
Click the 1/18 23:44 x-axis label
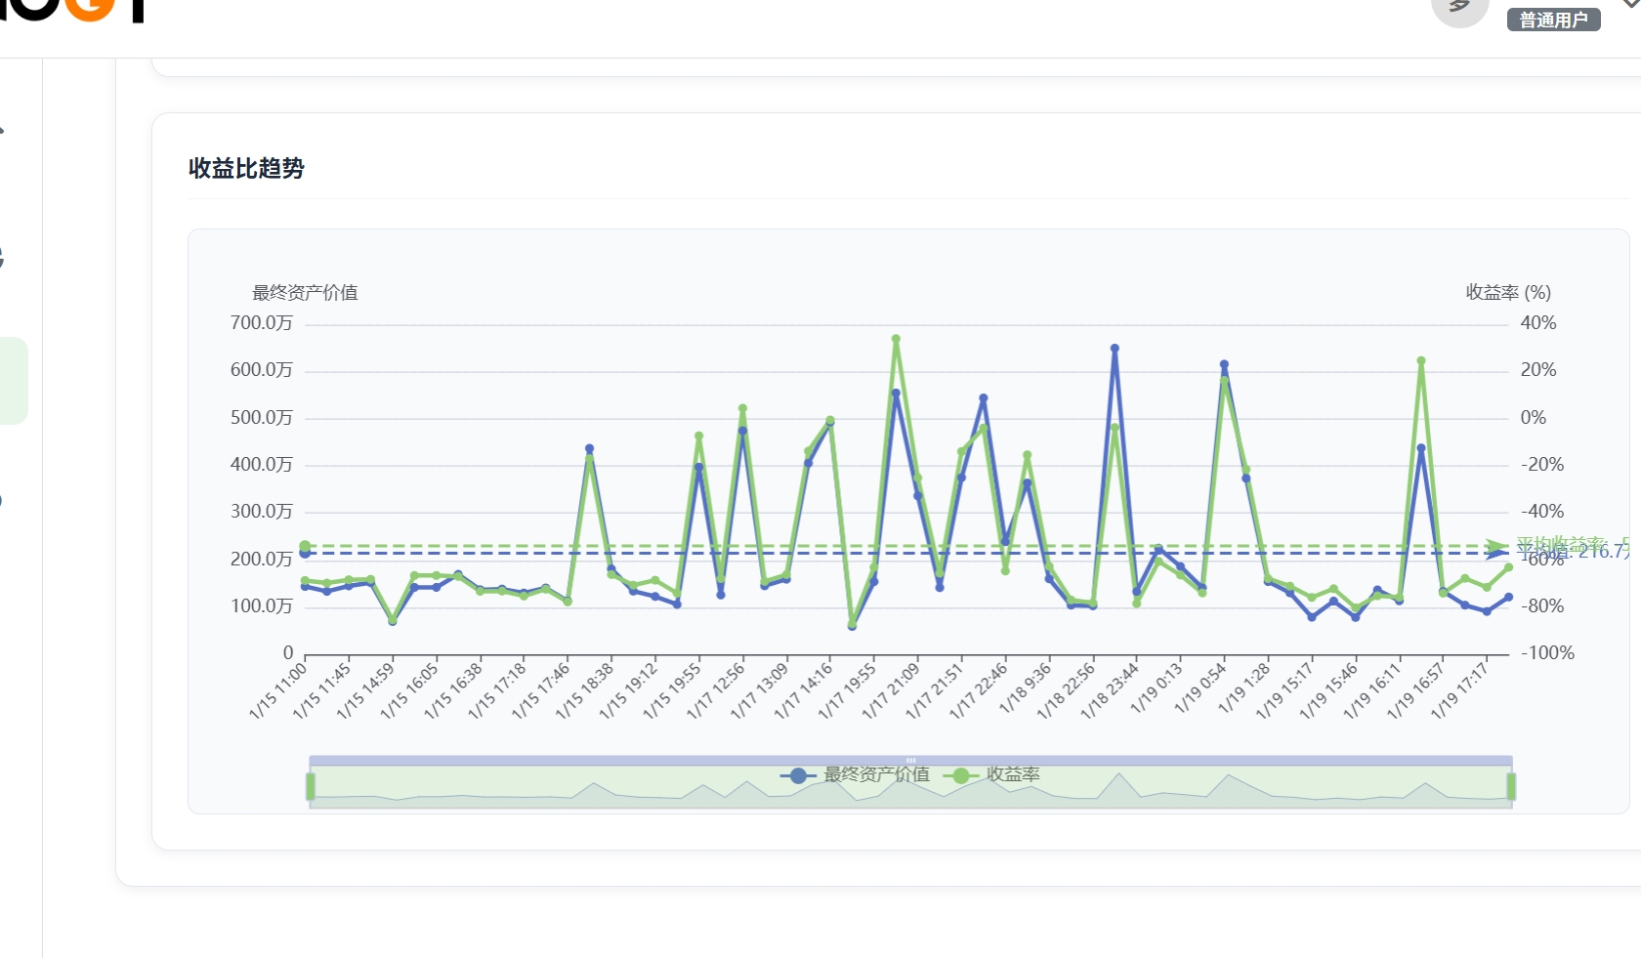[1112, 691]
